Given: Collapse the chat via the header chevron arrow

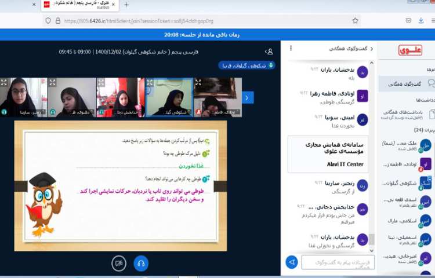Looking at the screenshot, I should click(372, 49).
